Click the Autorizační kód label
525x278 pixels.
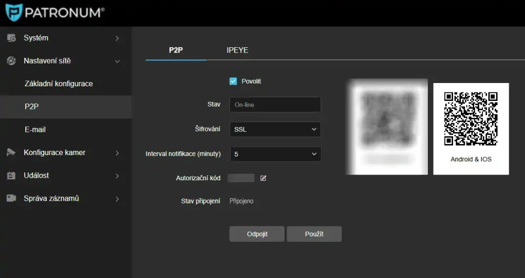coord(198,178)
